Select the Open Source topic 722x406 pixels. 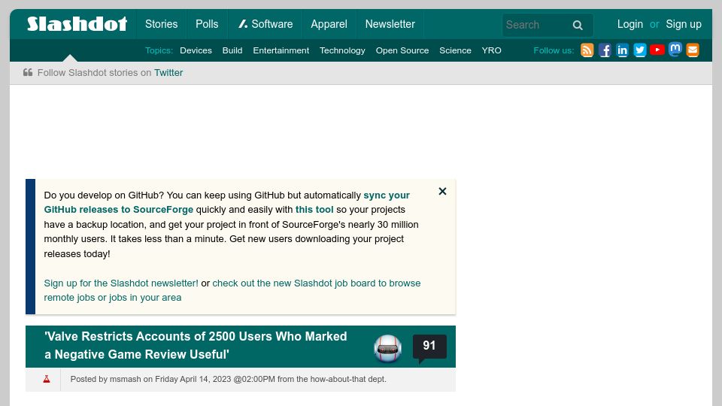point(402,50)
